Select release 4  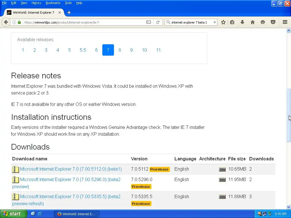click(58, 50)
